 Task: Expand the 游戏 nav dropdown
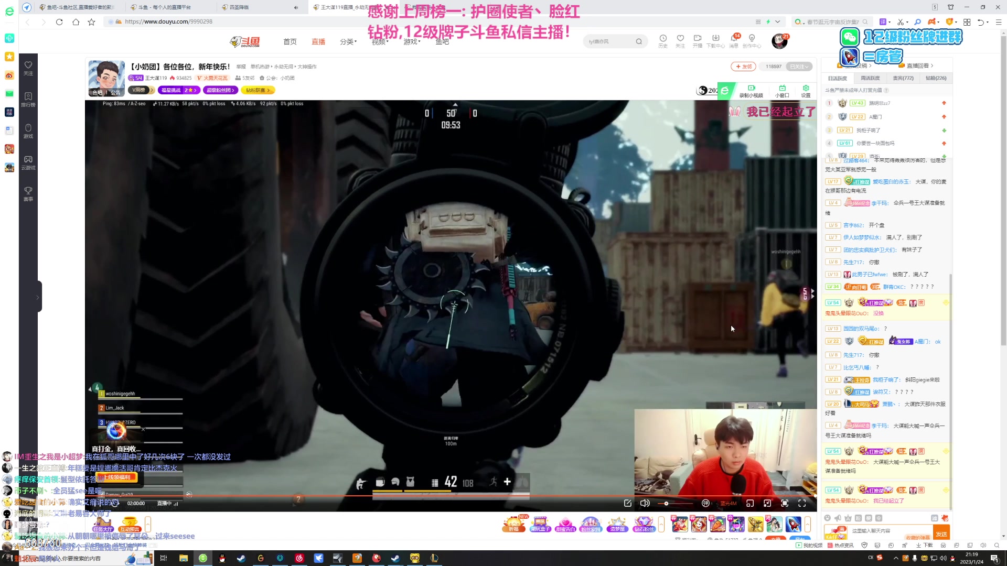coord(412,41)
